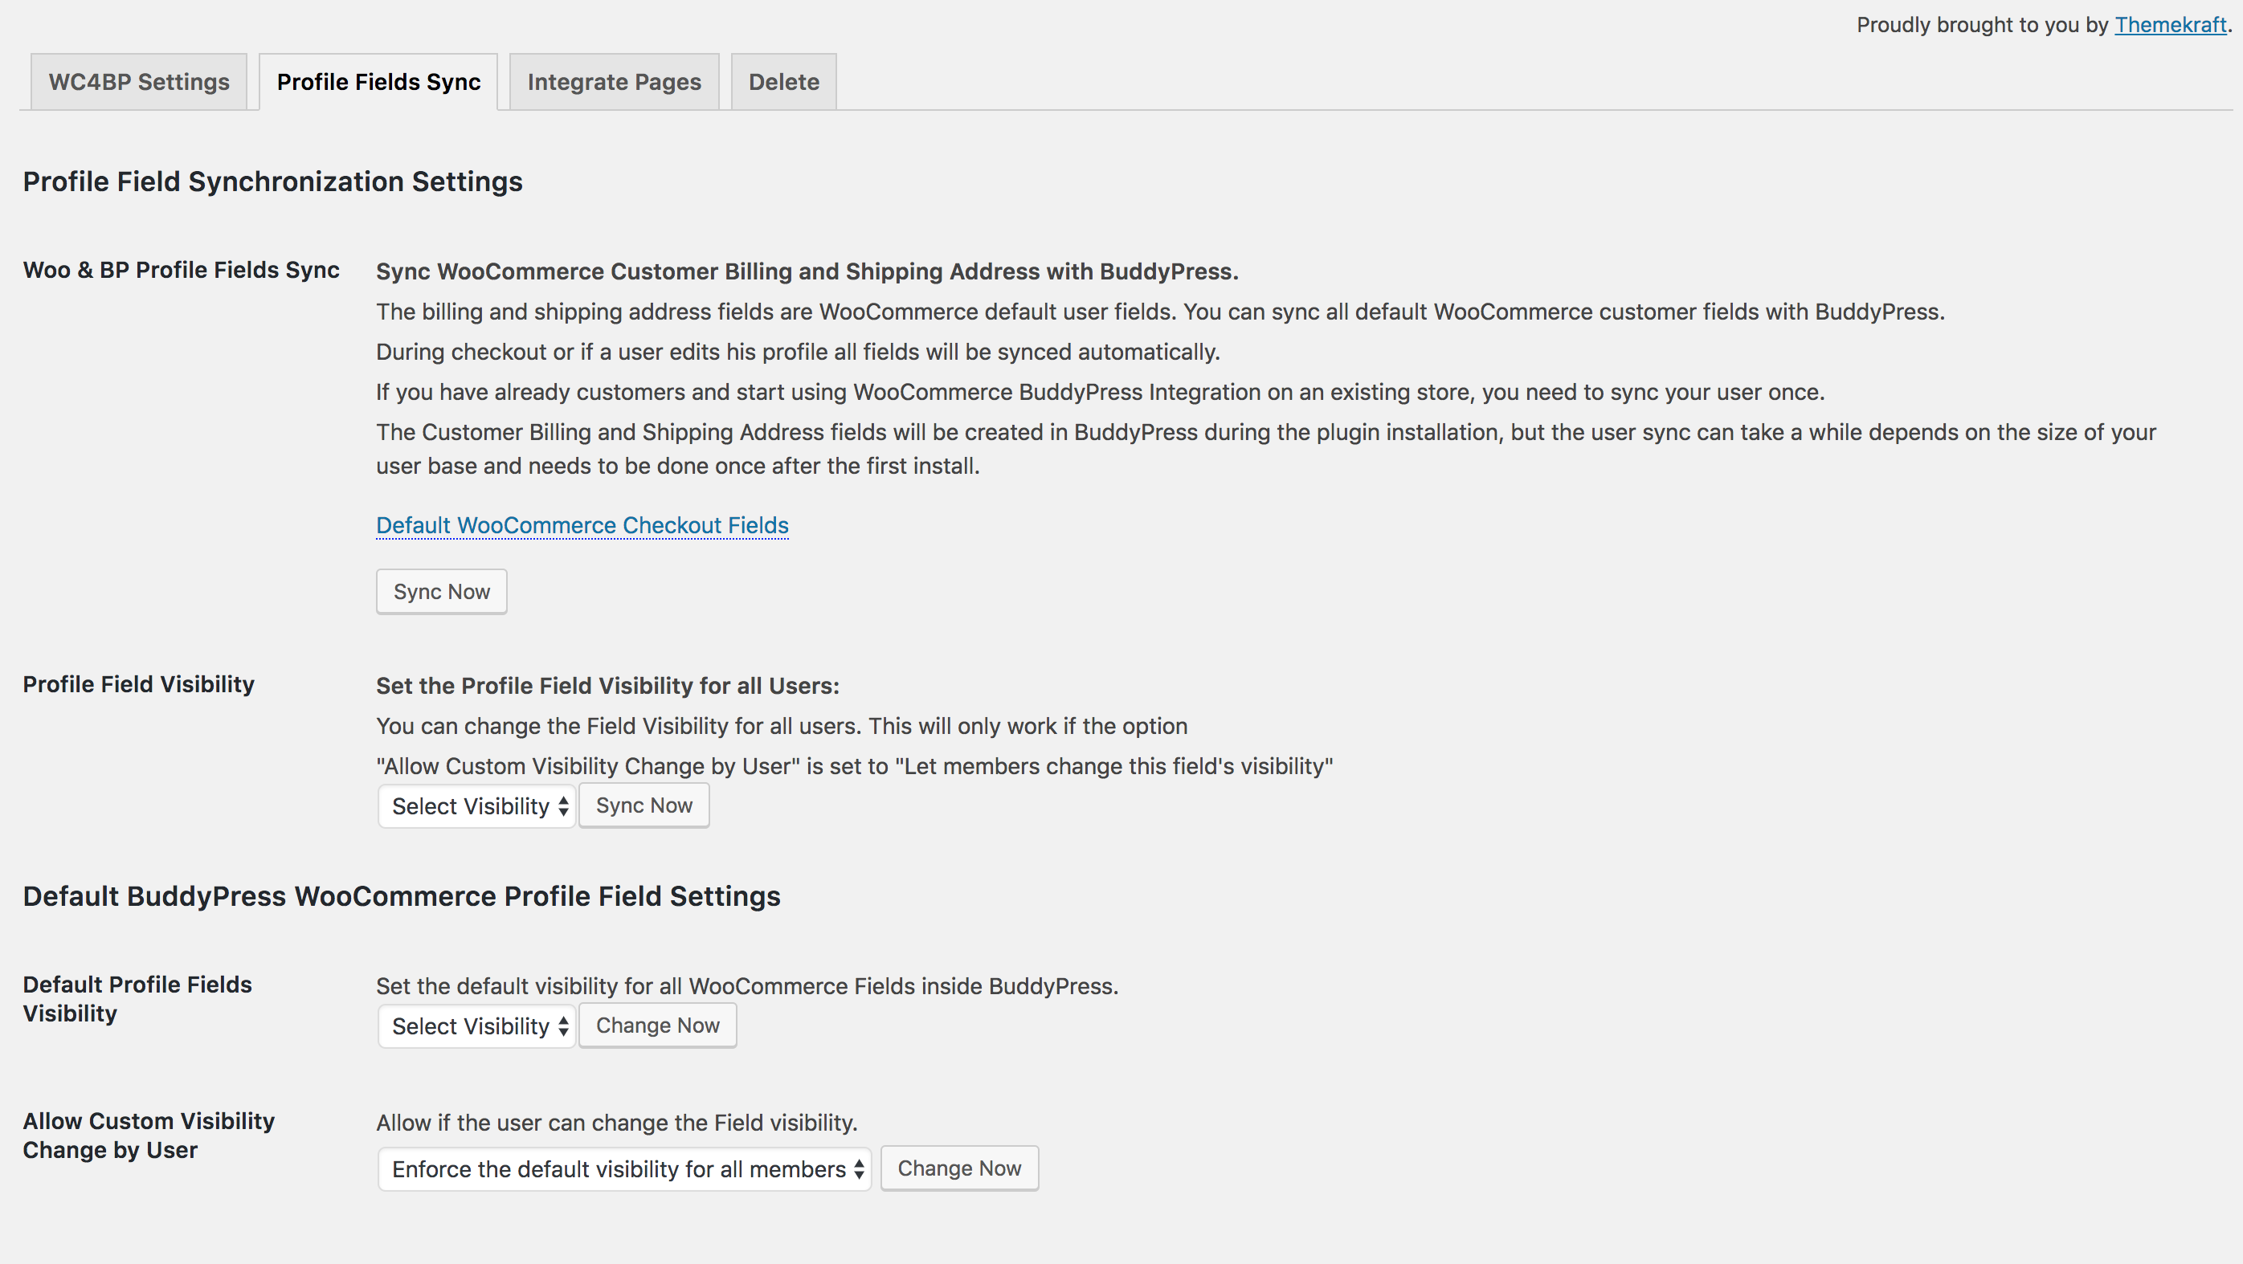Screen dimensions: 2243x1264
Task: Switch to the Integrate Pages tab
Action: click(x=614, y=82)
